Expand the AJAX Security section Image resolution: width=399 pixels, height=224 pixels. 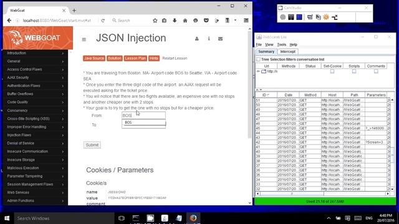[36, 77]
